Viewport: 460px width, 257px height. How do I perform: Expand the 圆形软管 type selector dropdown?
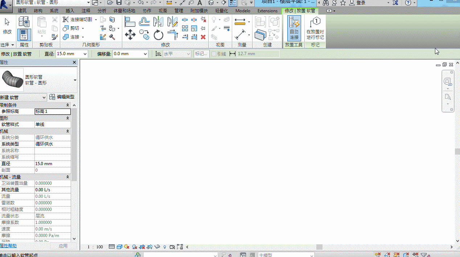75,80
